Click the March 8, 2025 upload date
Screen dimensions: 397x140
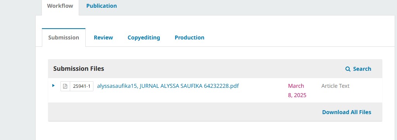point(297,90)
